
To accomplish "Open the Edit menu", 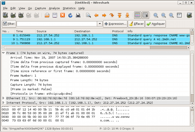I will coord(13,8).
